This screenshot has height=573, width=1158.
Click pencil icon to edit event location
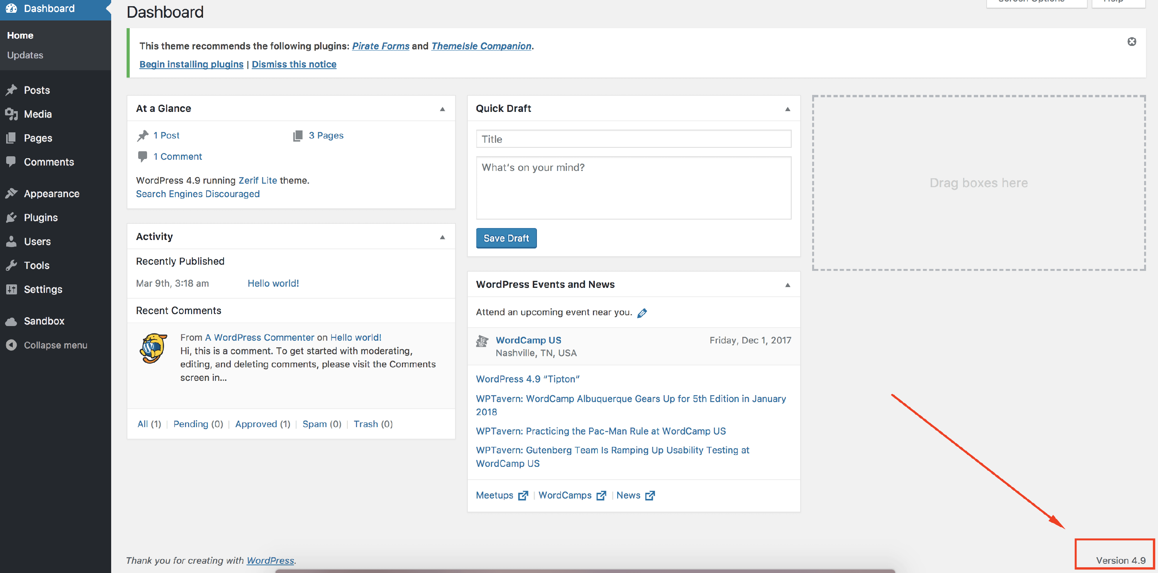[x=642, y=313]
